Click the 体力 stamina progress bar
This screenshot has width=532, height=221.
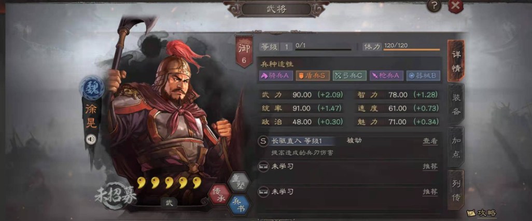[412, 50]
